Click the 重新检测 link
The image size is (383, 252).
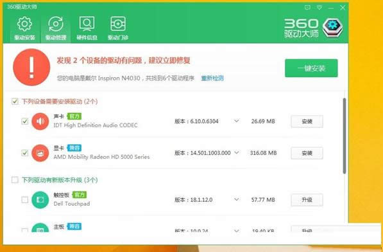[x=212, y=78]
